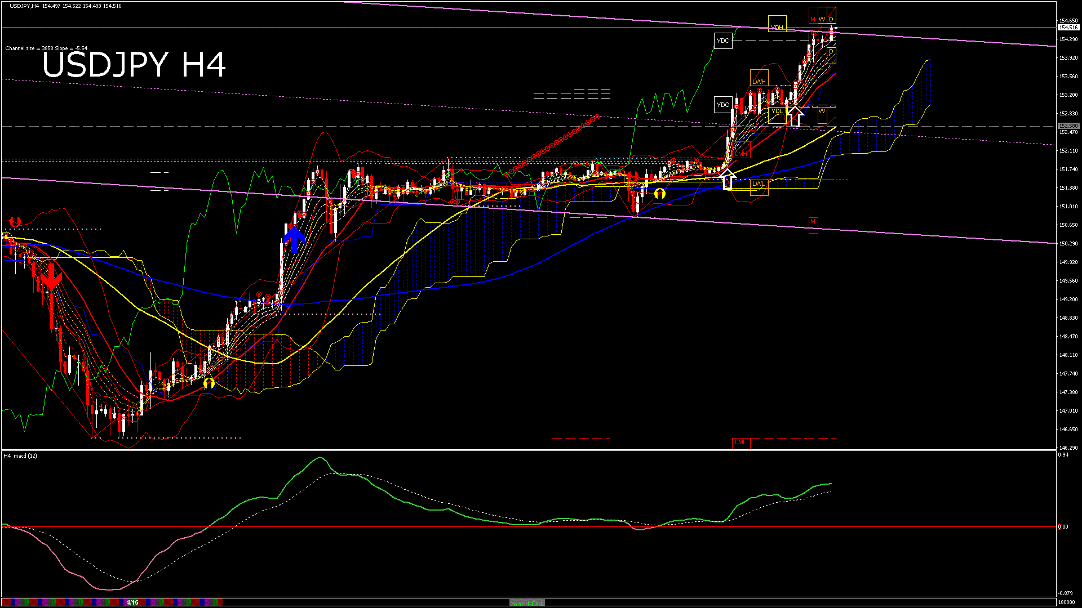Screen dimensions: 1082x608
Task: Click yellow horseshoe marker near 147.38 low
Action: tap(209, 383)
